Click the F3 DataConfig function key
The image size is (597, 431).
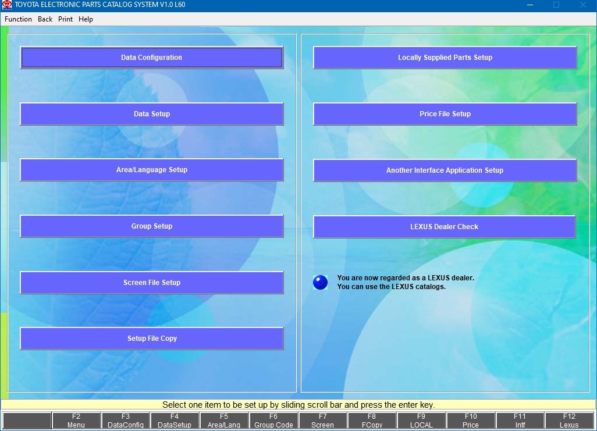125,421
